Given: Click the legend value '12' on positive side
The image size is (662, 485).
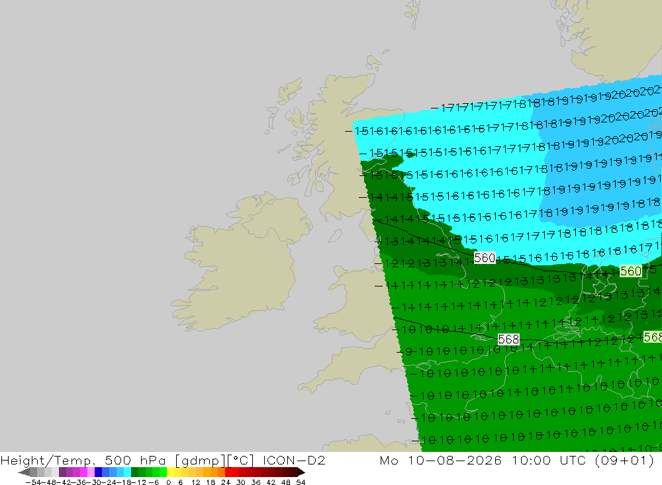Looking at the screenshot, I should 195,482.
